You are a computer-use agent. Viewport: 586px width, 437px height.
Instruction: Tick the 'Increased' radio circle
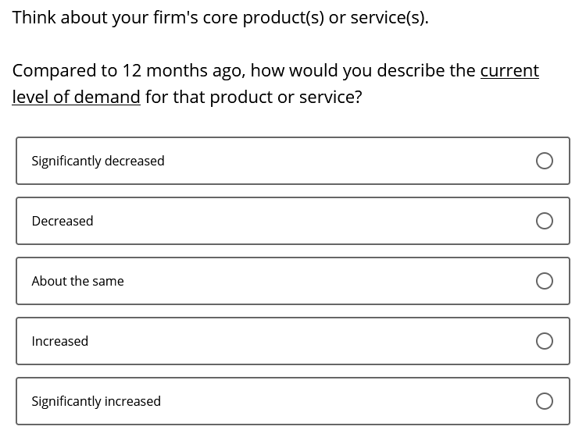pyautogui.click(x=544, y=341)
